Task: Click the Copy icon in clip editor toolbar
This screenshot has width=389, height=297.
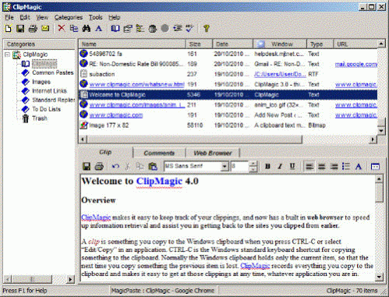Action: coord(140,166)
